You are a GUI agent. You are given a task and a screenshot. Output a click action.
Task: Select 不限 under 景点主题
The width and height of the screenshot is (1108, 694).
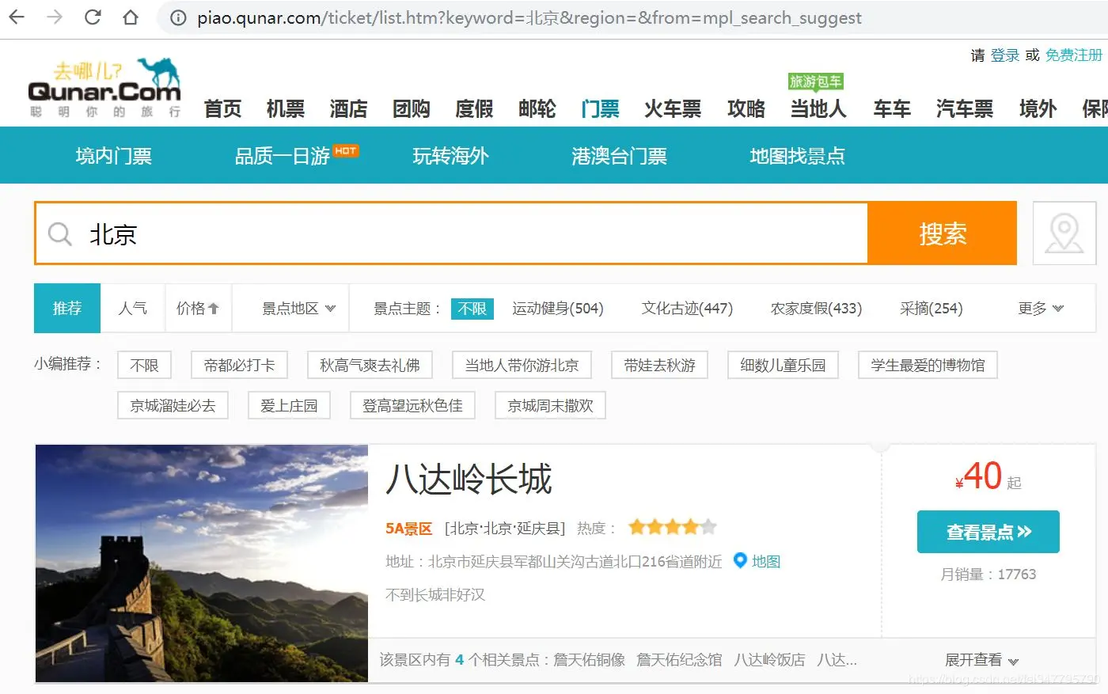(x=472, y=309)
